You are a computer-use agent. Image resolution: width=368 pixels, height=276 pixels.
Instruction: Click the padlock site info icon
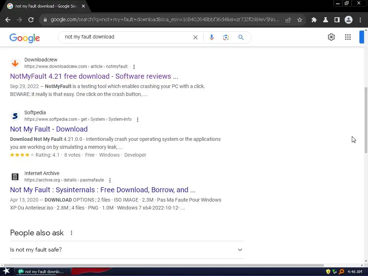45,20
